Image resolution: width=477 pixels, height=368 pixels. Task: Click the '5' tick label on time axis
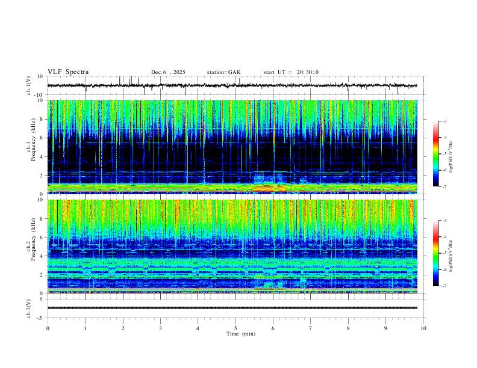pyautogui.click(x=235, y=328)
